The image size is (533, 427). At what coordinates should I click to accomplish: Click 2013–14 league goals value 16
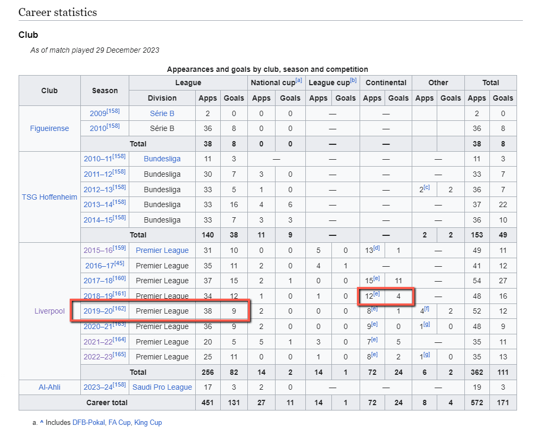(x=234, y=204)
